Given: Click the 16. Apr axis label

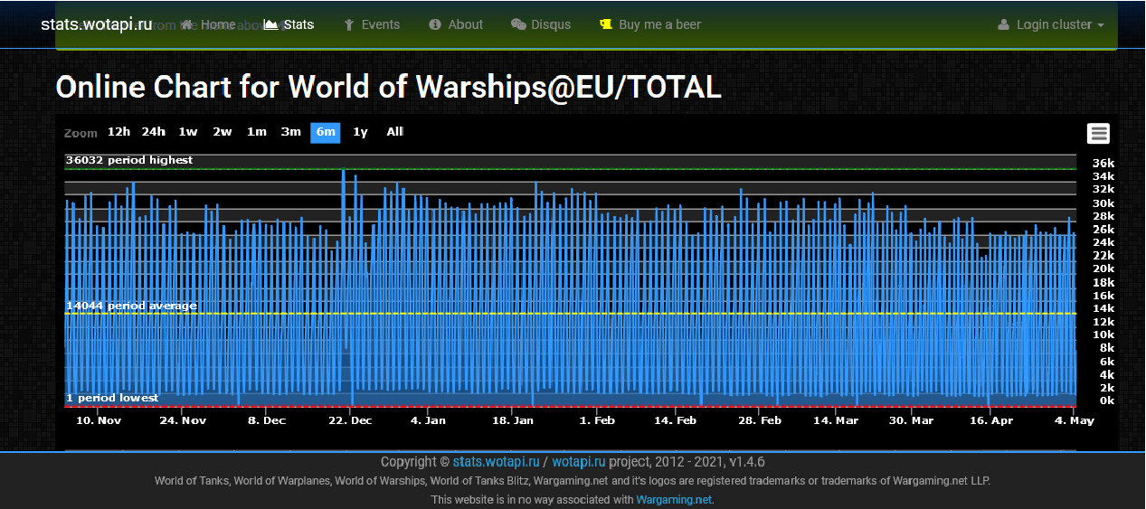Looking at the screenshot, I should [x=991, y=420].
